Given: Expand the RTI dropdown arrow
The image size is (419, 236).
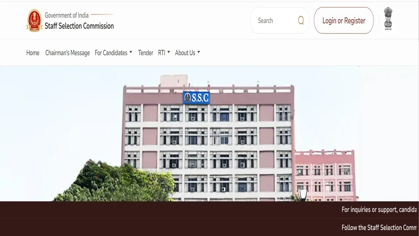Looking at the screenshot, I should click(x=169, y=52).
